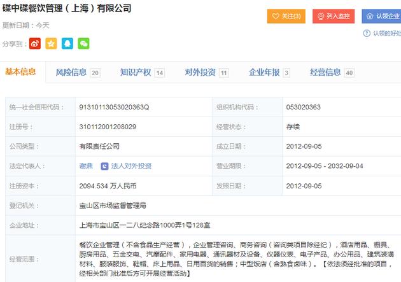
Task: Open legal representative 谢鼎 link
Action: (86, 166)
